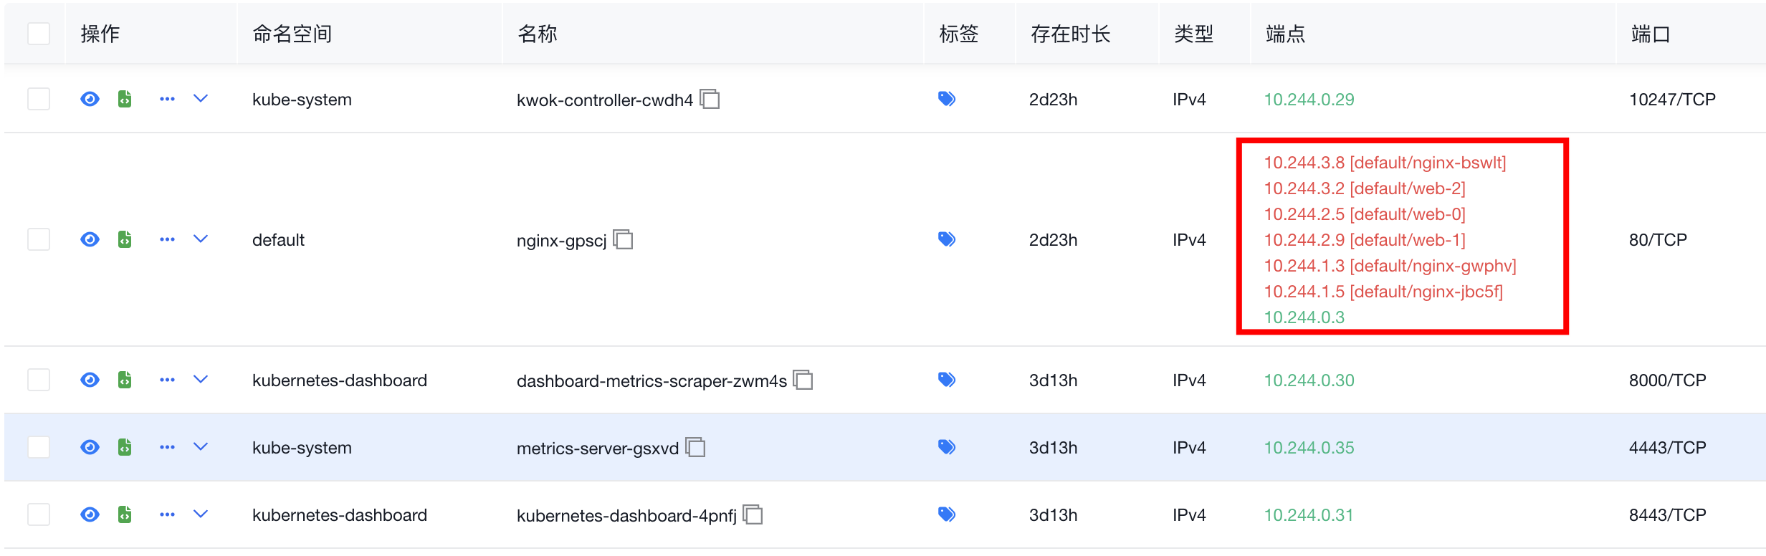Open YAML editor for dashboard-metrics-scraper-zwm4s

(x=125, y=380)
